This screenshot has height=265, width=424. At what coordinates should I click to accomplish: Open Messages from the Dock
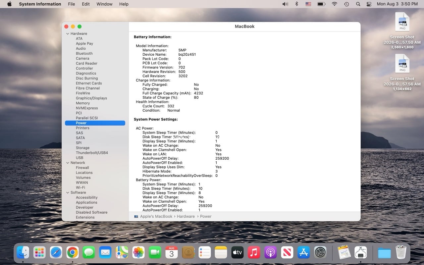coord(89,253)
